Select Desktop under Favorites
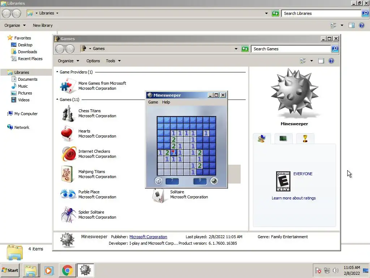Screen dimensions: 370x278 (x=22, y=45)
